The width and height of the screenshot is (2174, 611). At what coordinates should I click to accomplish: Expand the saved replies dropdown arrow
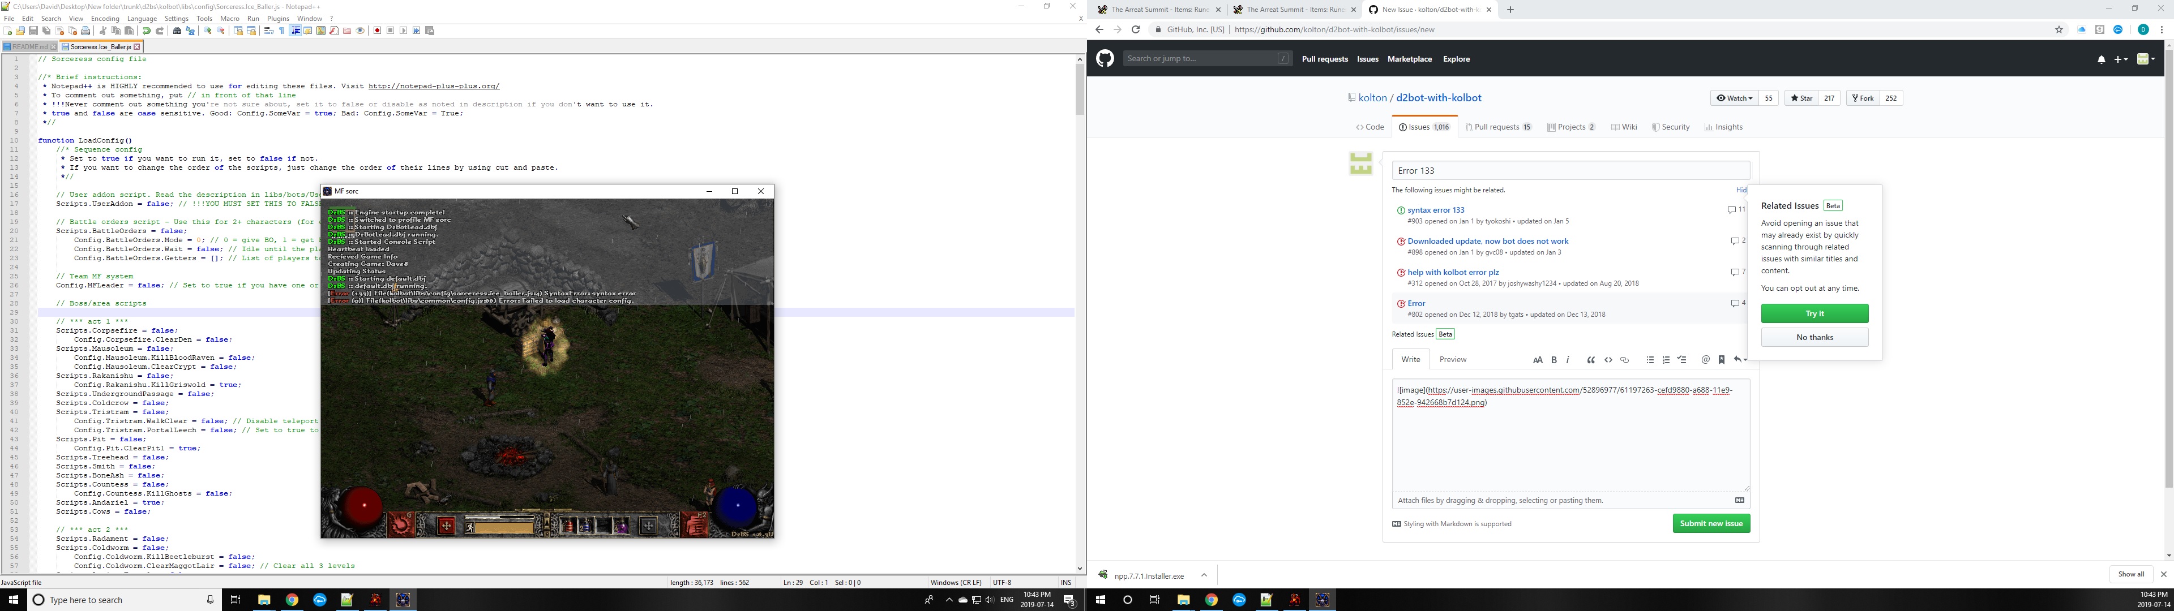coord(1744,359)
